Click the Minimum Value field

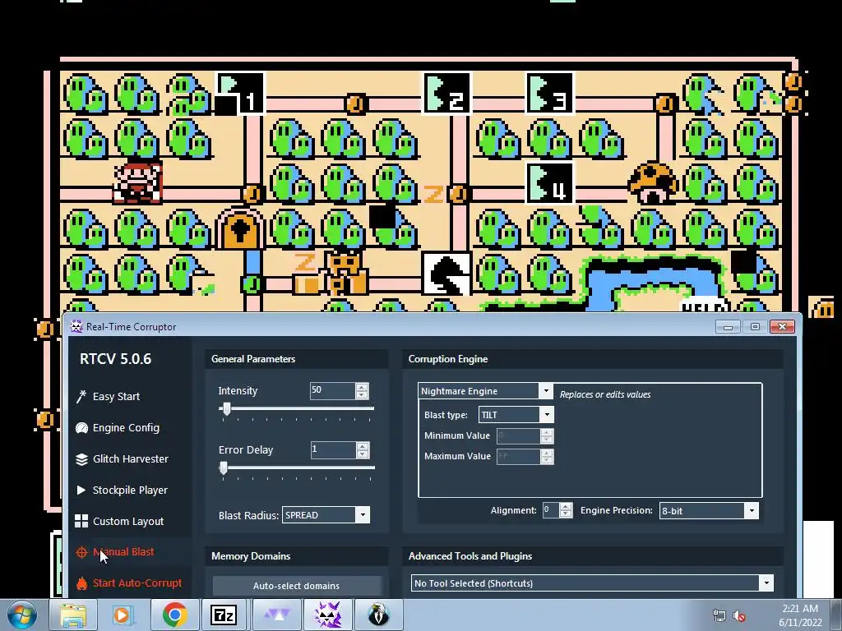coord(519,435)
